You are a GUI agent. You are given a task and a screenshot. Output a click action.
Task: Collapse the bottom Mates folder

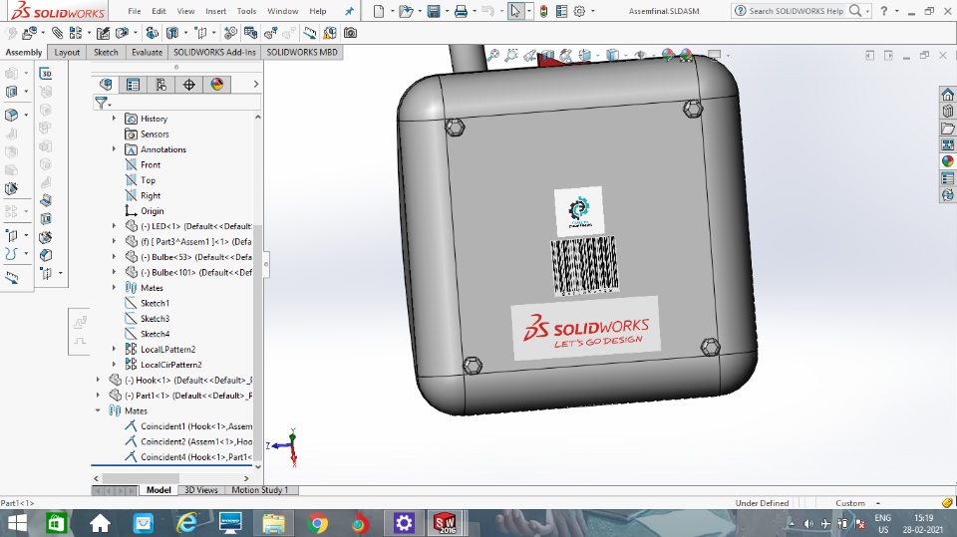(98, 410)
